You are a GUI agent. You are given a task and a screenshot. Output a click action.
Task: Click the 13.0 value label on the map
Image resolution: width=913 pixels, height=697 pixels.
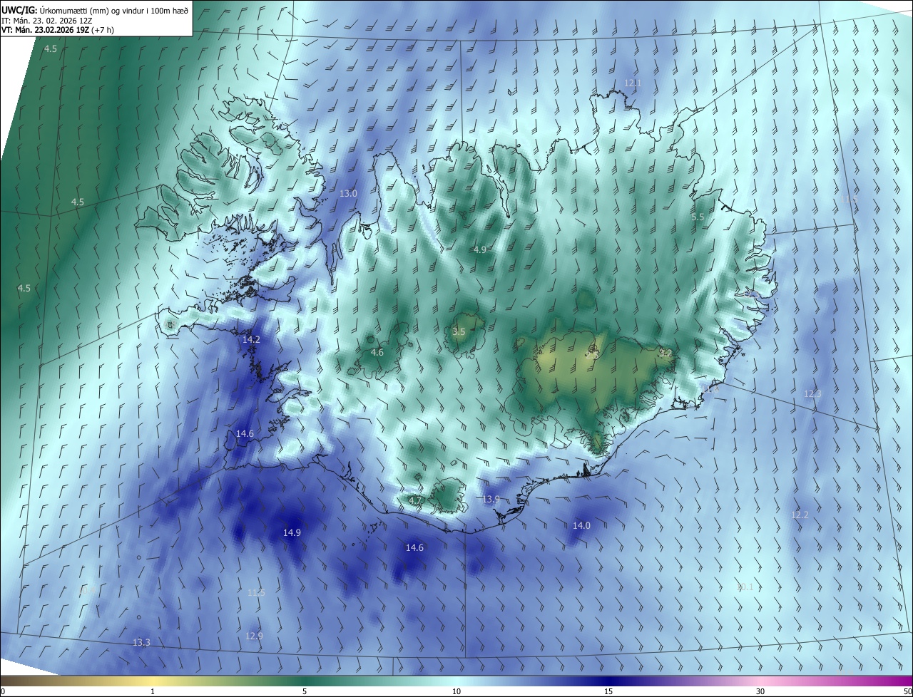(348, 194)
